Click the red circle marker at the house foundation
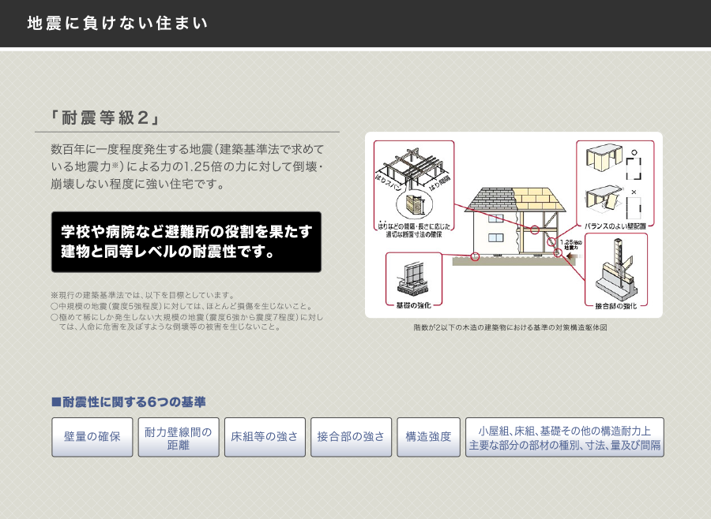Image resolution: width=711 pixels, height=519 pixels. [x=475, y=256]
